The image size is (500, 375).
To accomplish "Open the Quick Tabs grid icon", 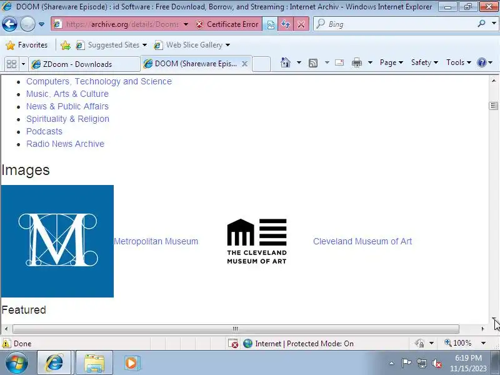I will 11,64.
